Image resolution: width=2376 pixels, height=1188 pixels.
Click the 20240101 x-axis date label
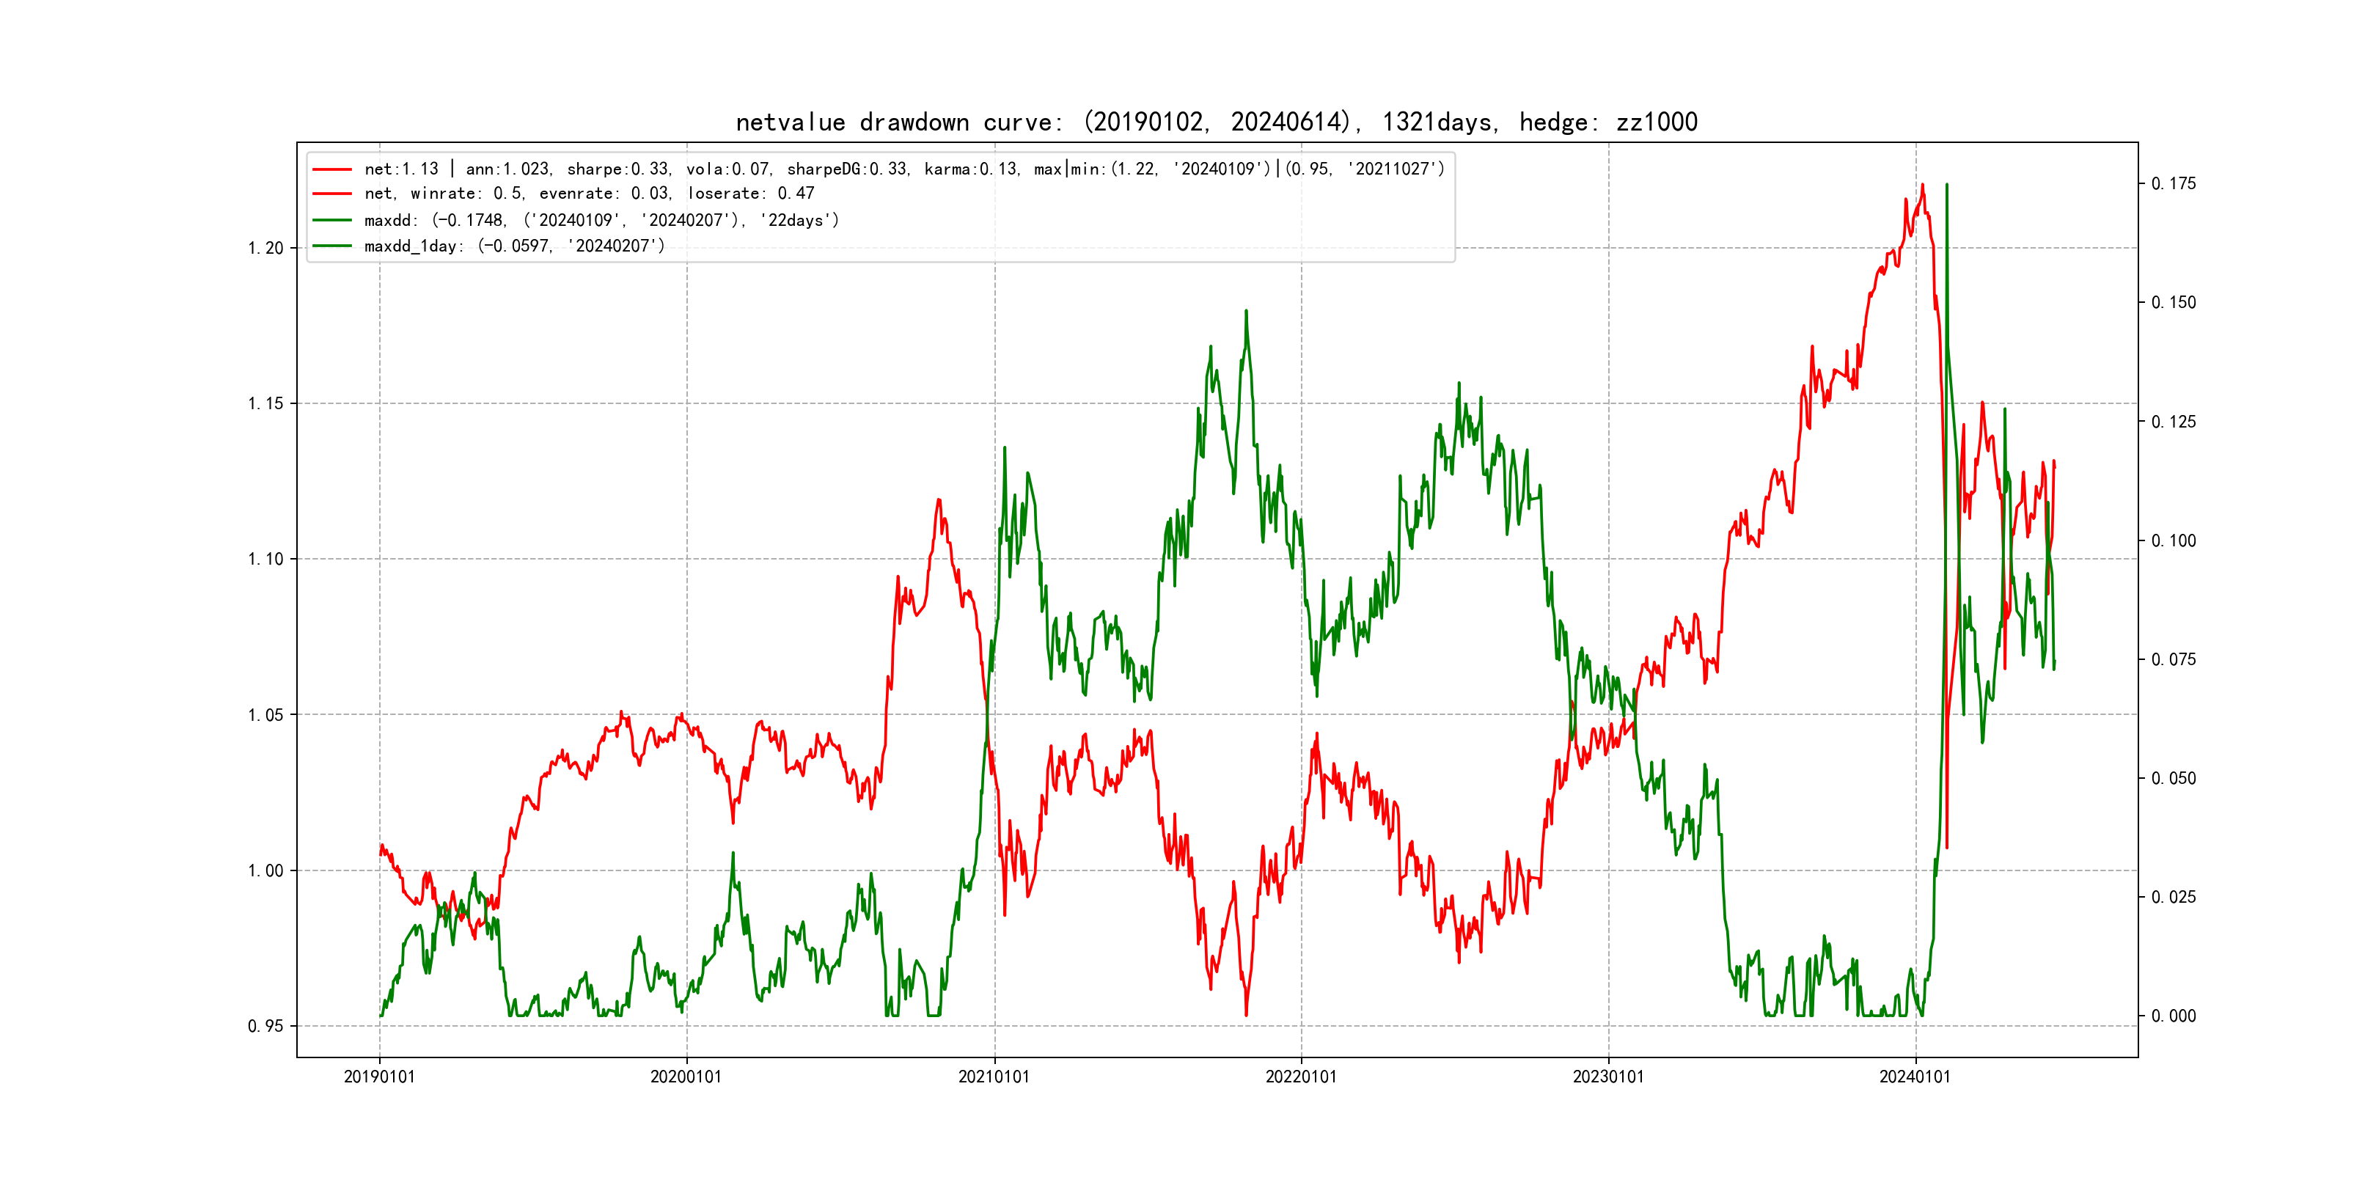point(1915,1077)
